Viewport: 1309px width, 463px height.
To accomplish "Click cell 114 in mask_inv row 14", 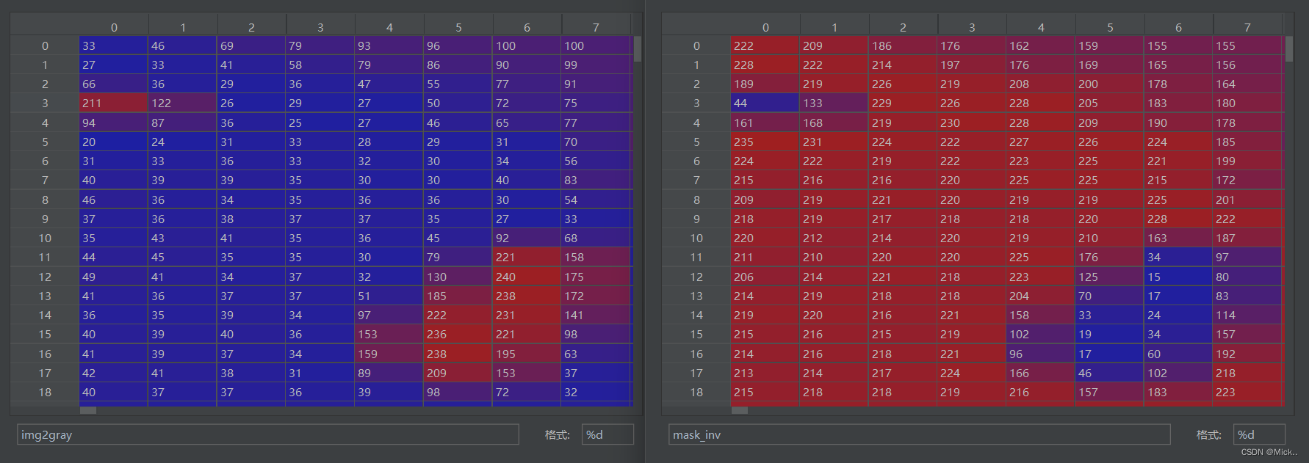I will pos(1247,316).
